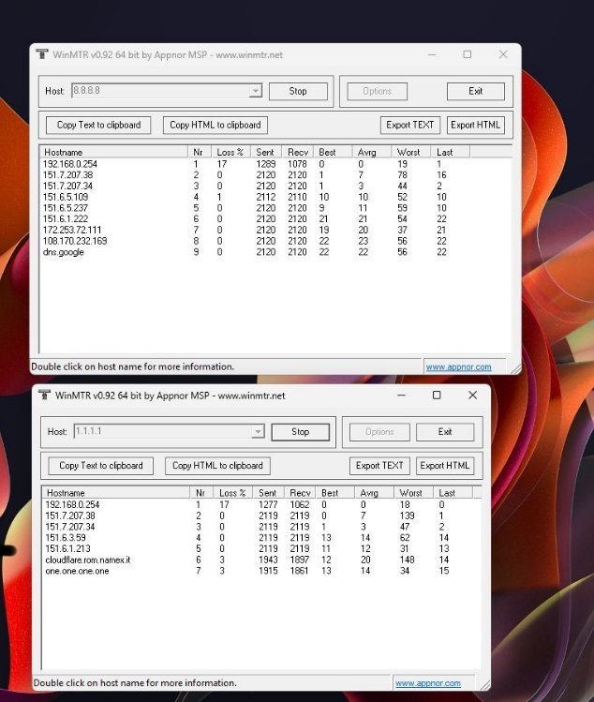Select the one.one.one.one host row
The height and width of the screenshot is (702, 594).
tap(77, 571)
